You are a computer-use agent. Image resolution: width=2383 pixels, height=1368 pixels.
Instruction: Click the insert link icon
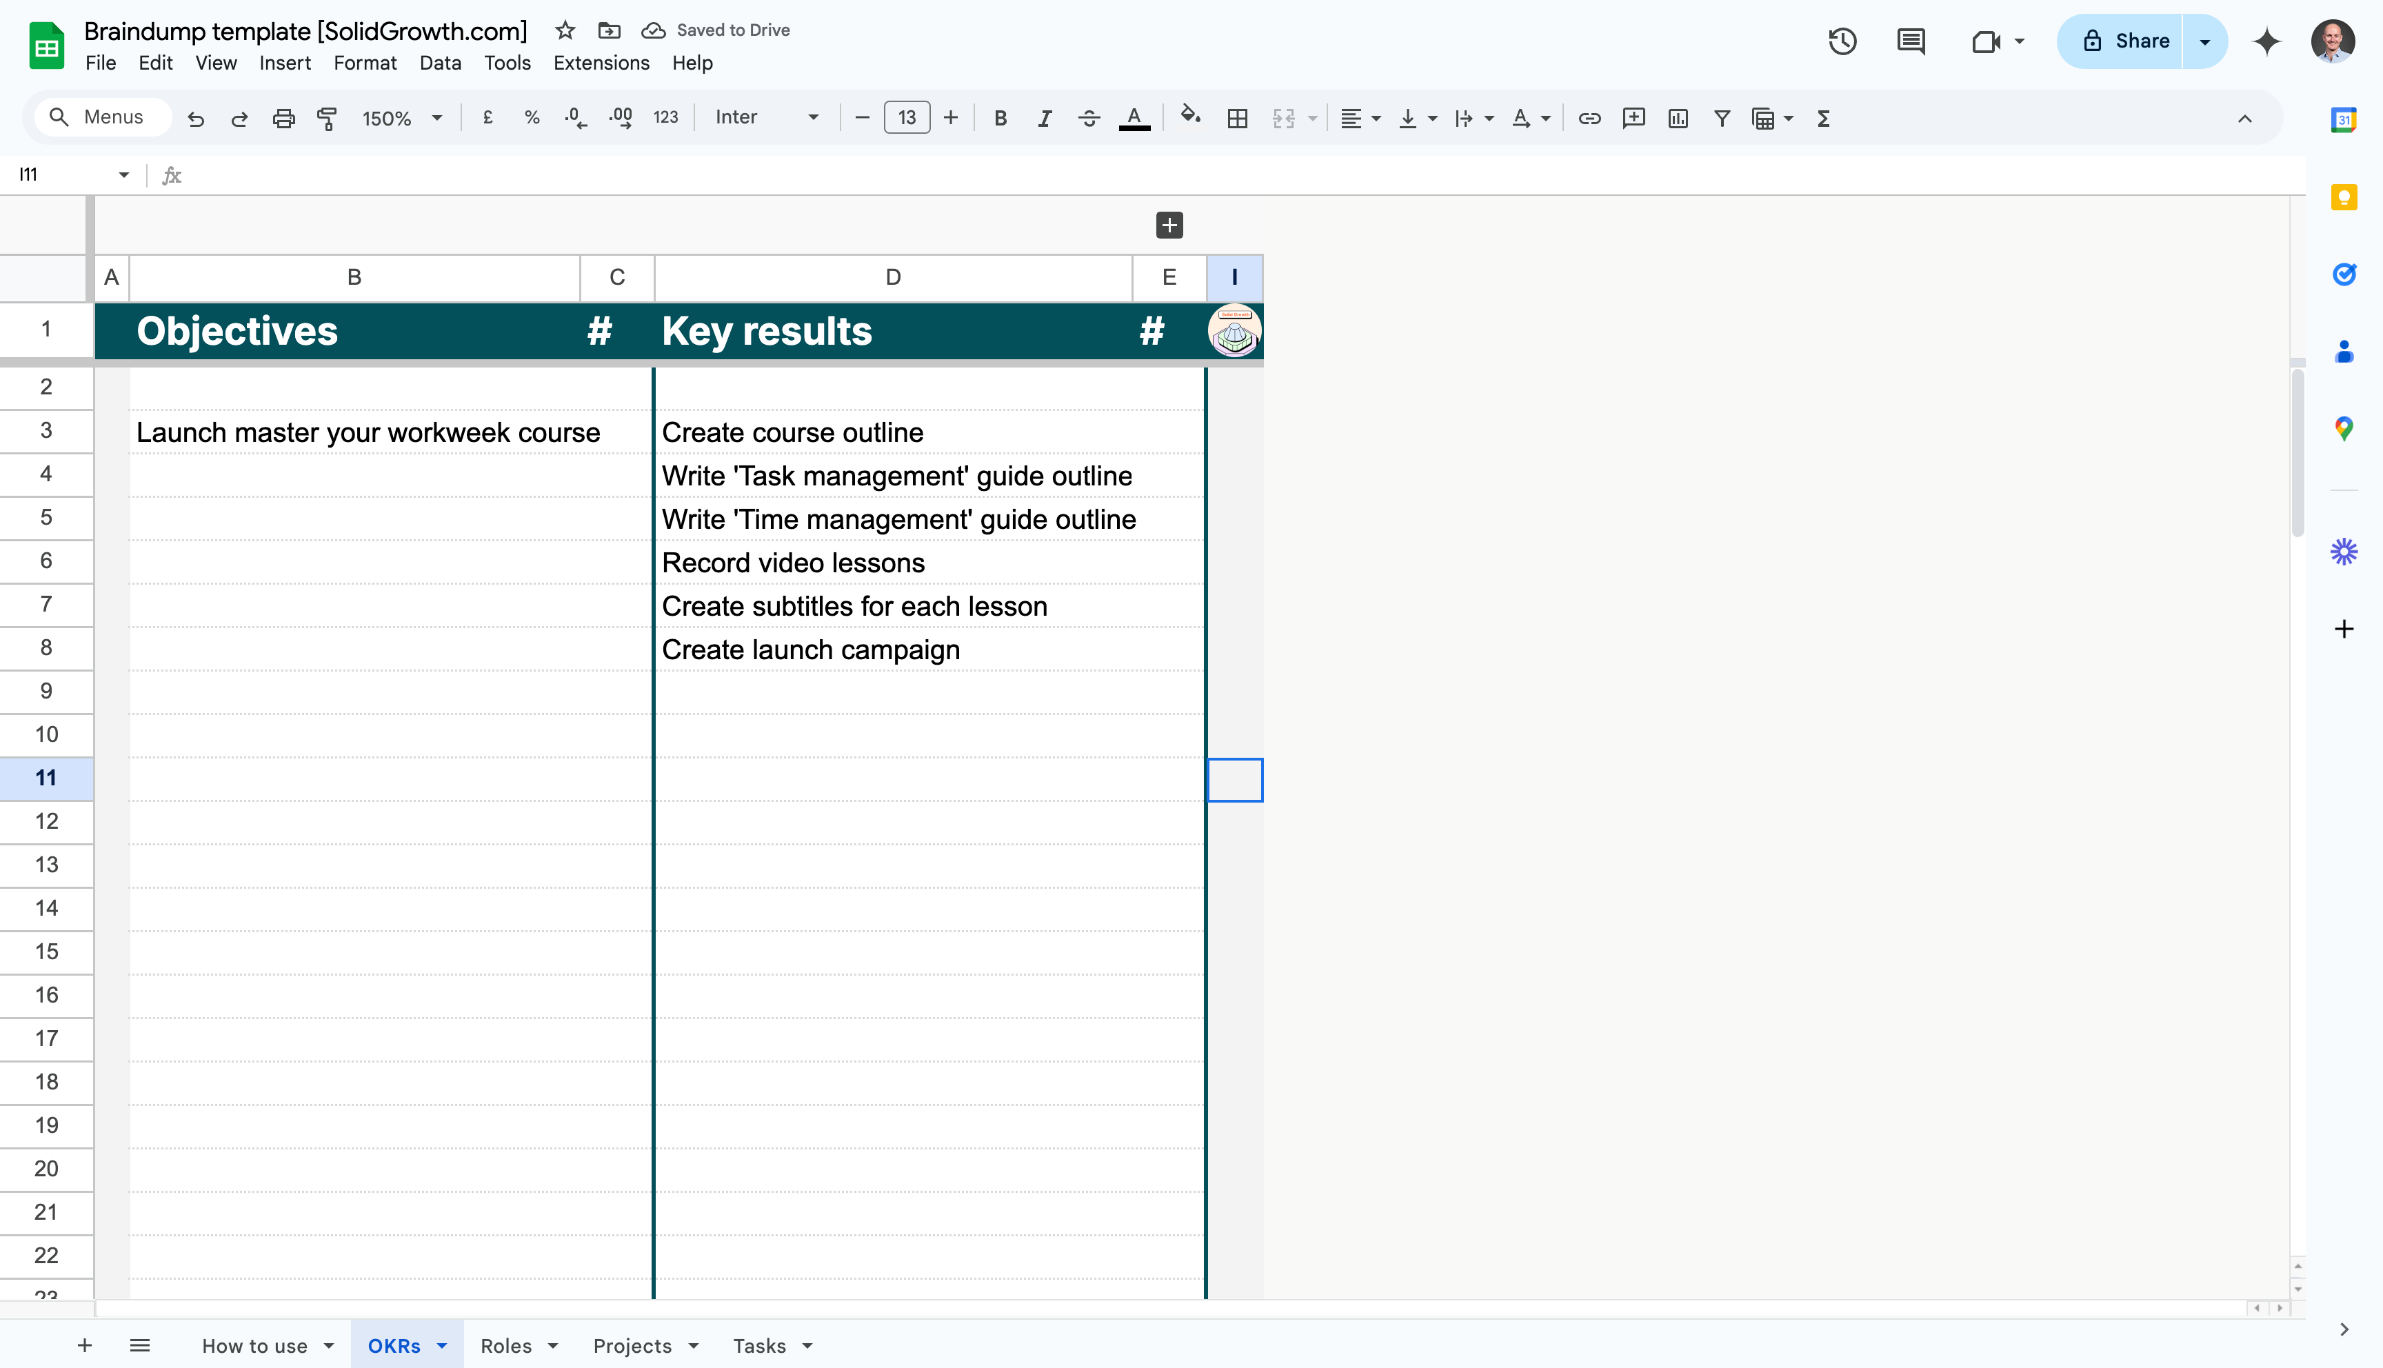tap(1589, 119)
